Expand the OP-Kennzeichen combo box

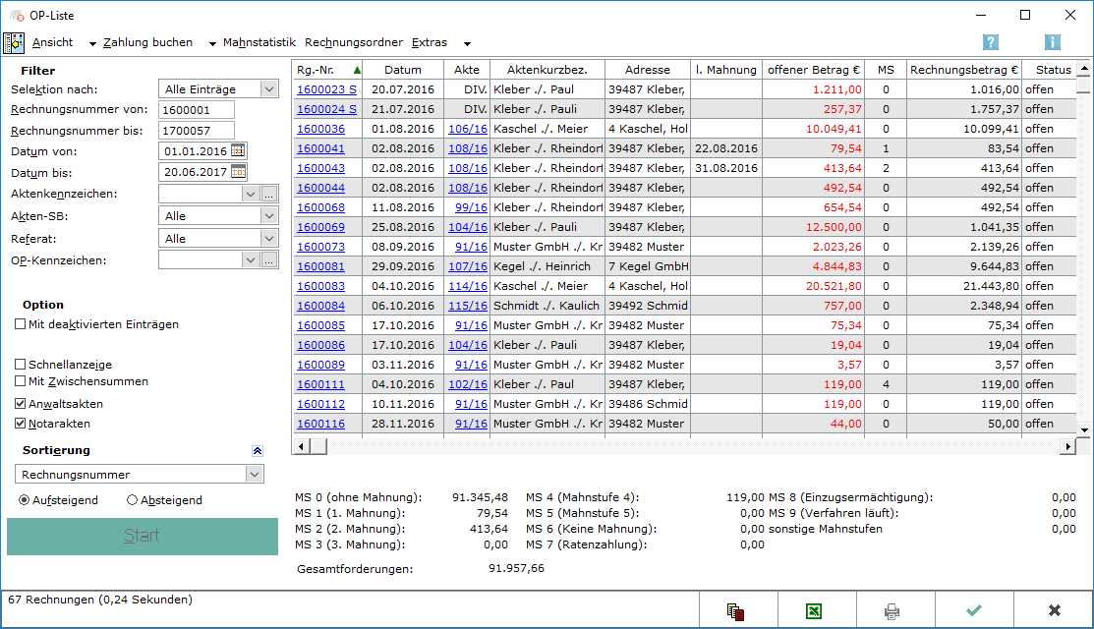coord(251,260)
